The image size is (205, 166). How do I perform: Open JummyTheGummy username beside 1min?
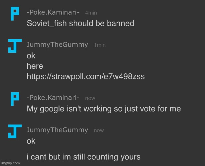pos(57,45)
